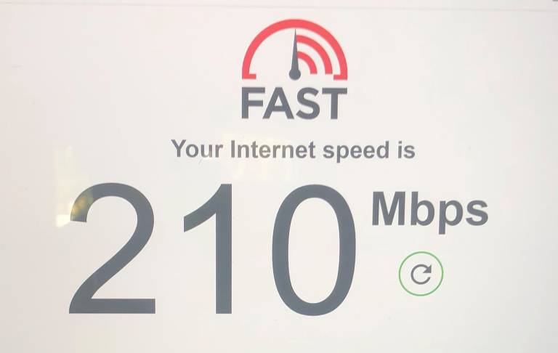Click the red signal waves in logo
Image resolution: width=558 pixels, height=353 pixels.
(313, 54)
